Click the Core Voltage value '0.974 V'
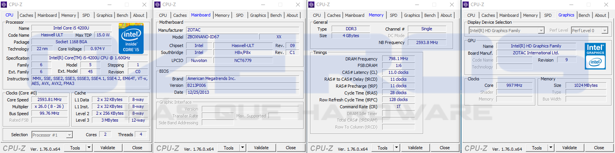 (98, 49)
